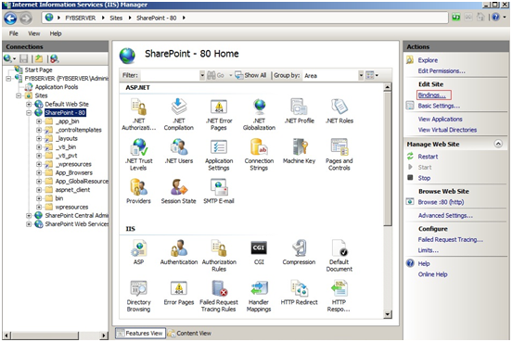Viewport: 512px width, 342px height.
Task: Open Default Document feature
Action: coord(339,256)
